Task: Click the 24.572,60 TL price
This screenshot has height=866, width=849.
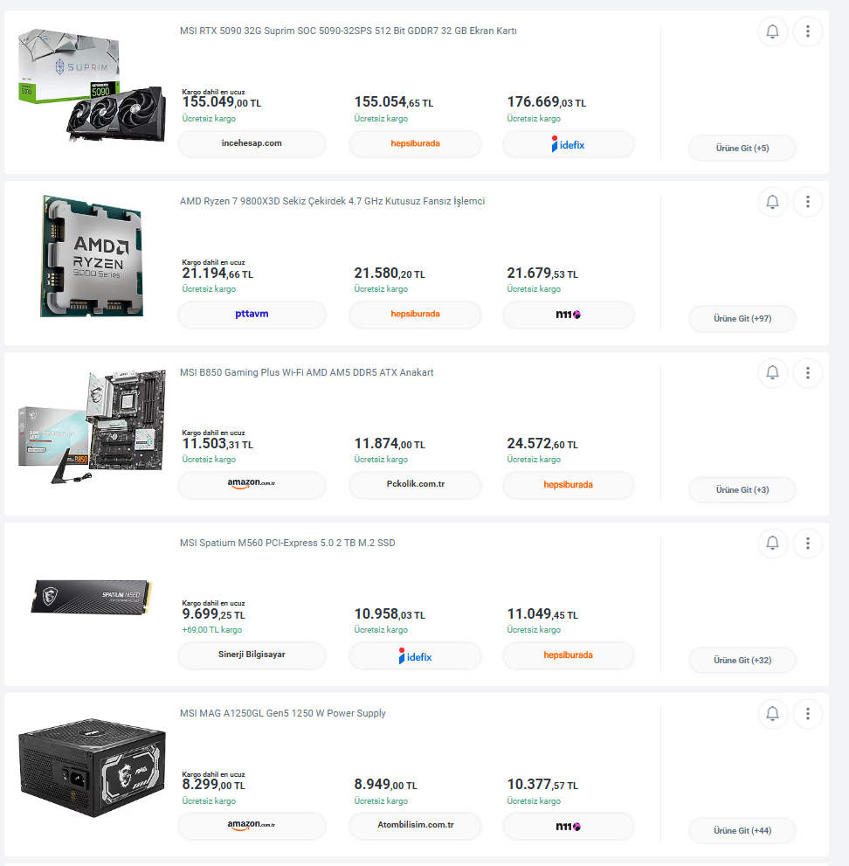Action: click(542, 444)
